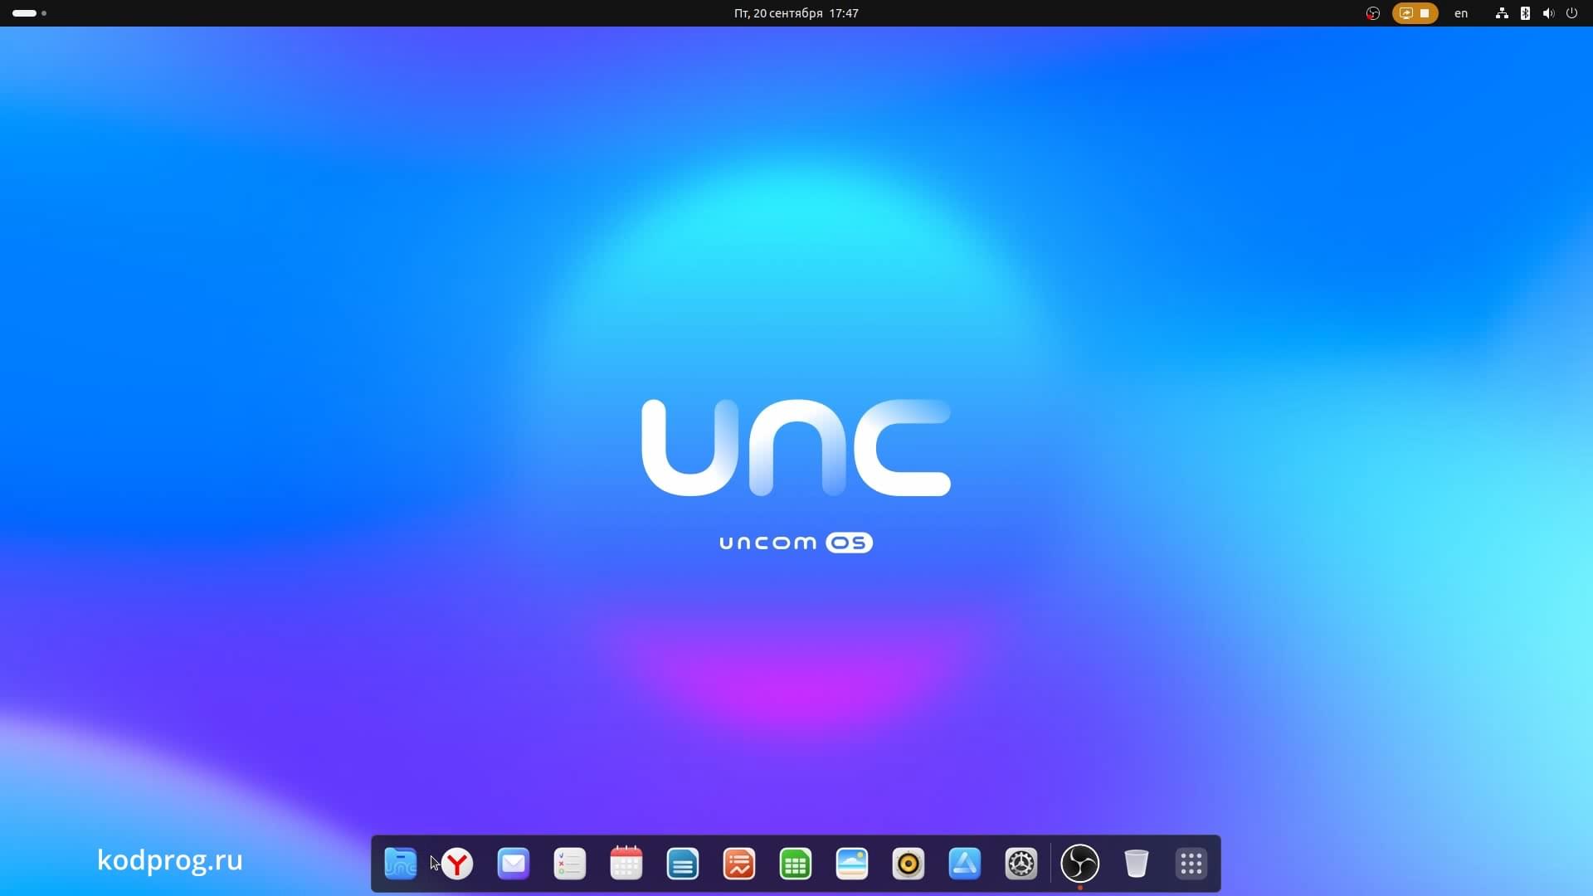The width and height of the screenshot is (1593, 896).
Task: Open the green spreadsheet app
Action: click(796, 864)
